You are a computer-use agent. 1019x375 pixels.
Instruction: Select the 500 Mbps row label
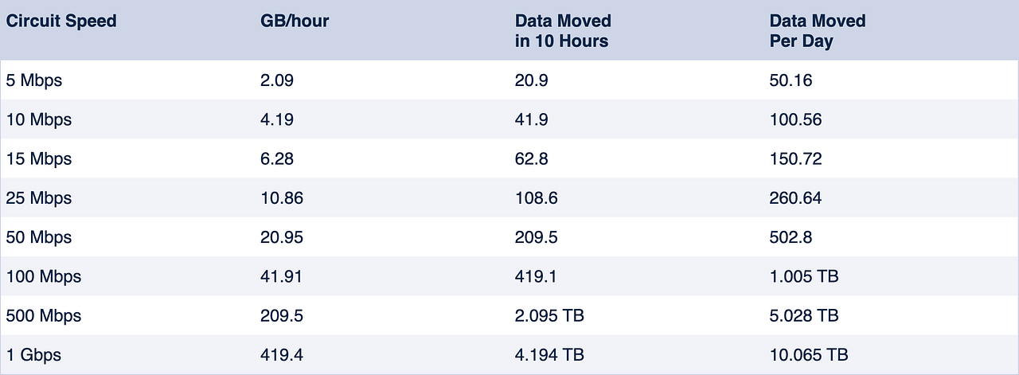[43, 315]
